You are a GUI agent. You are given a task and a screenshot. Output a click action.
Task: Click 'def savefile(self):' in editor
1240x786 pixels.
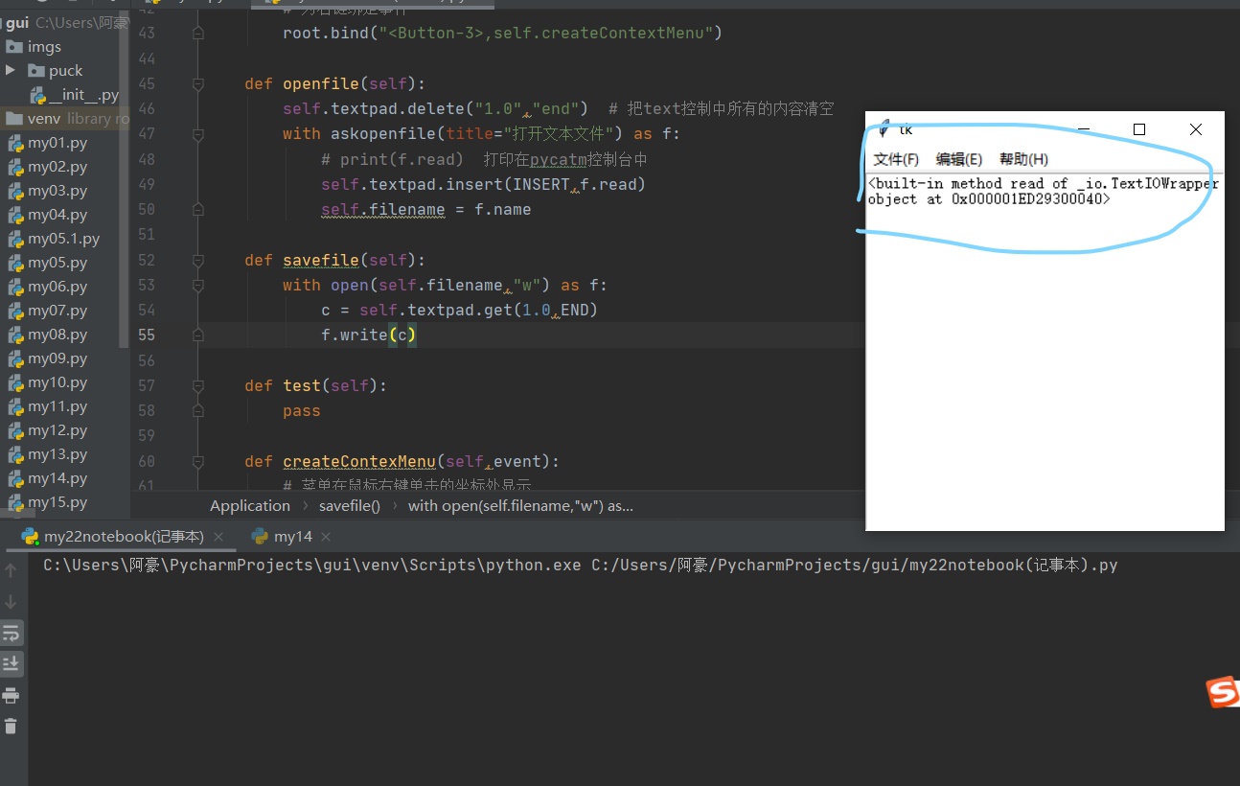334,260
